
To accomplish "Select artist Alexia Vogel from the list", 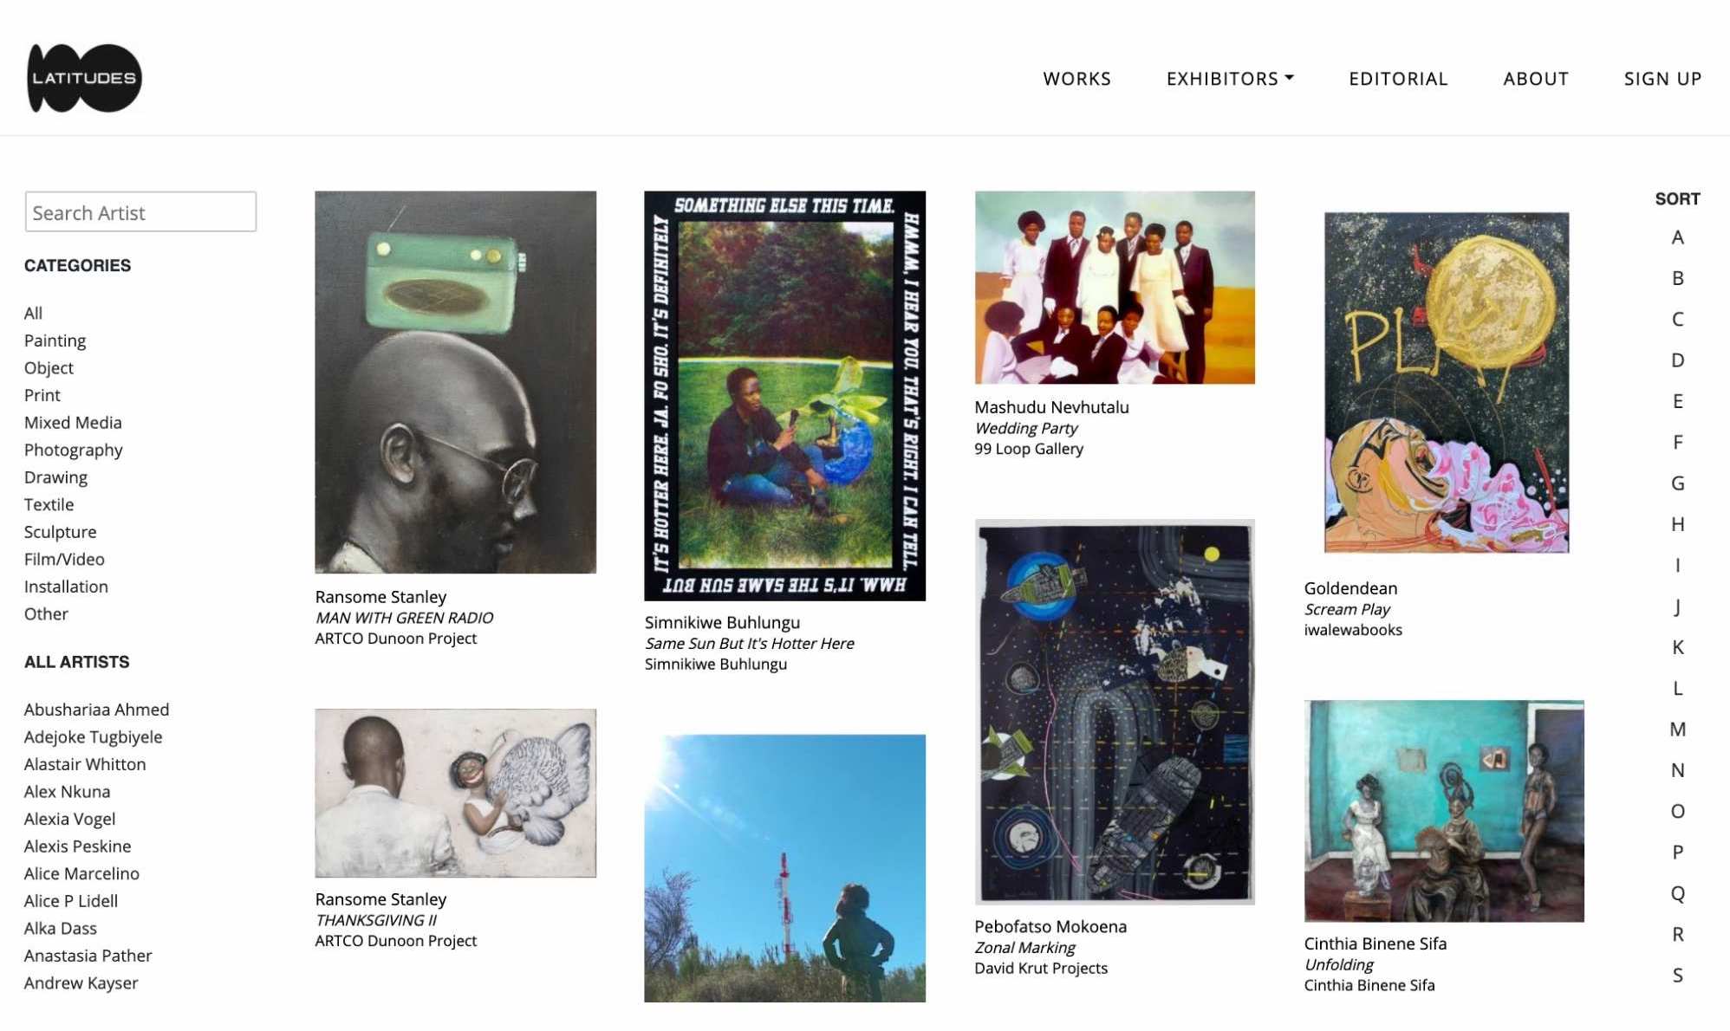I will coord(69,819).
